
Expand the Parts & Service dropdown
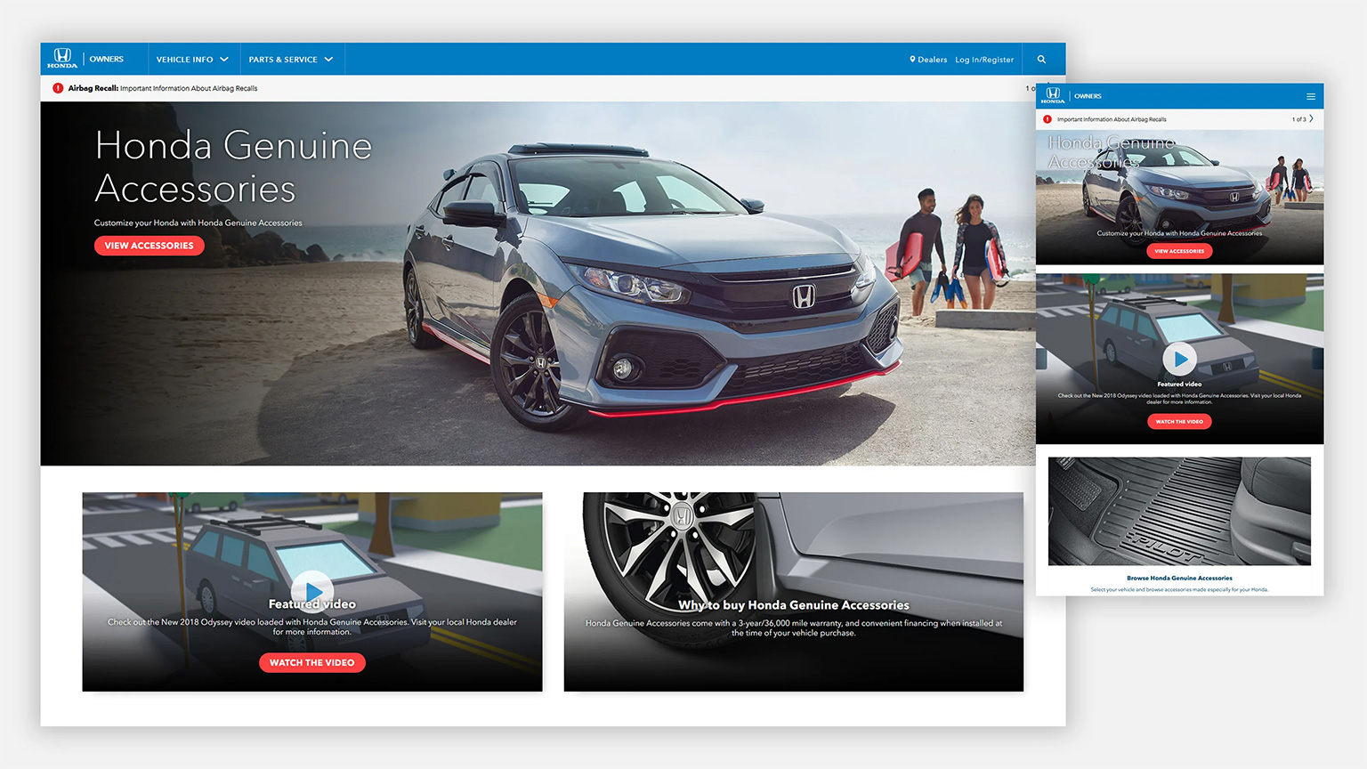point(291,60)
